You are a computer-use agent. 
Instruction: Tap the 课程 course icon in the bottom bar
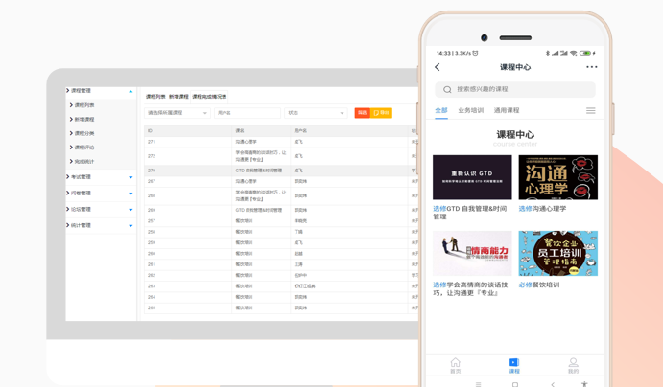(514, 364)
